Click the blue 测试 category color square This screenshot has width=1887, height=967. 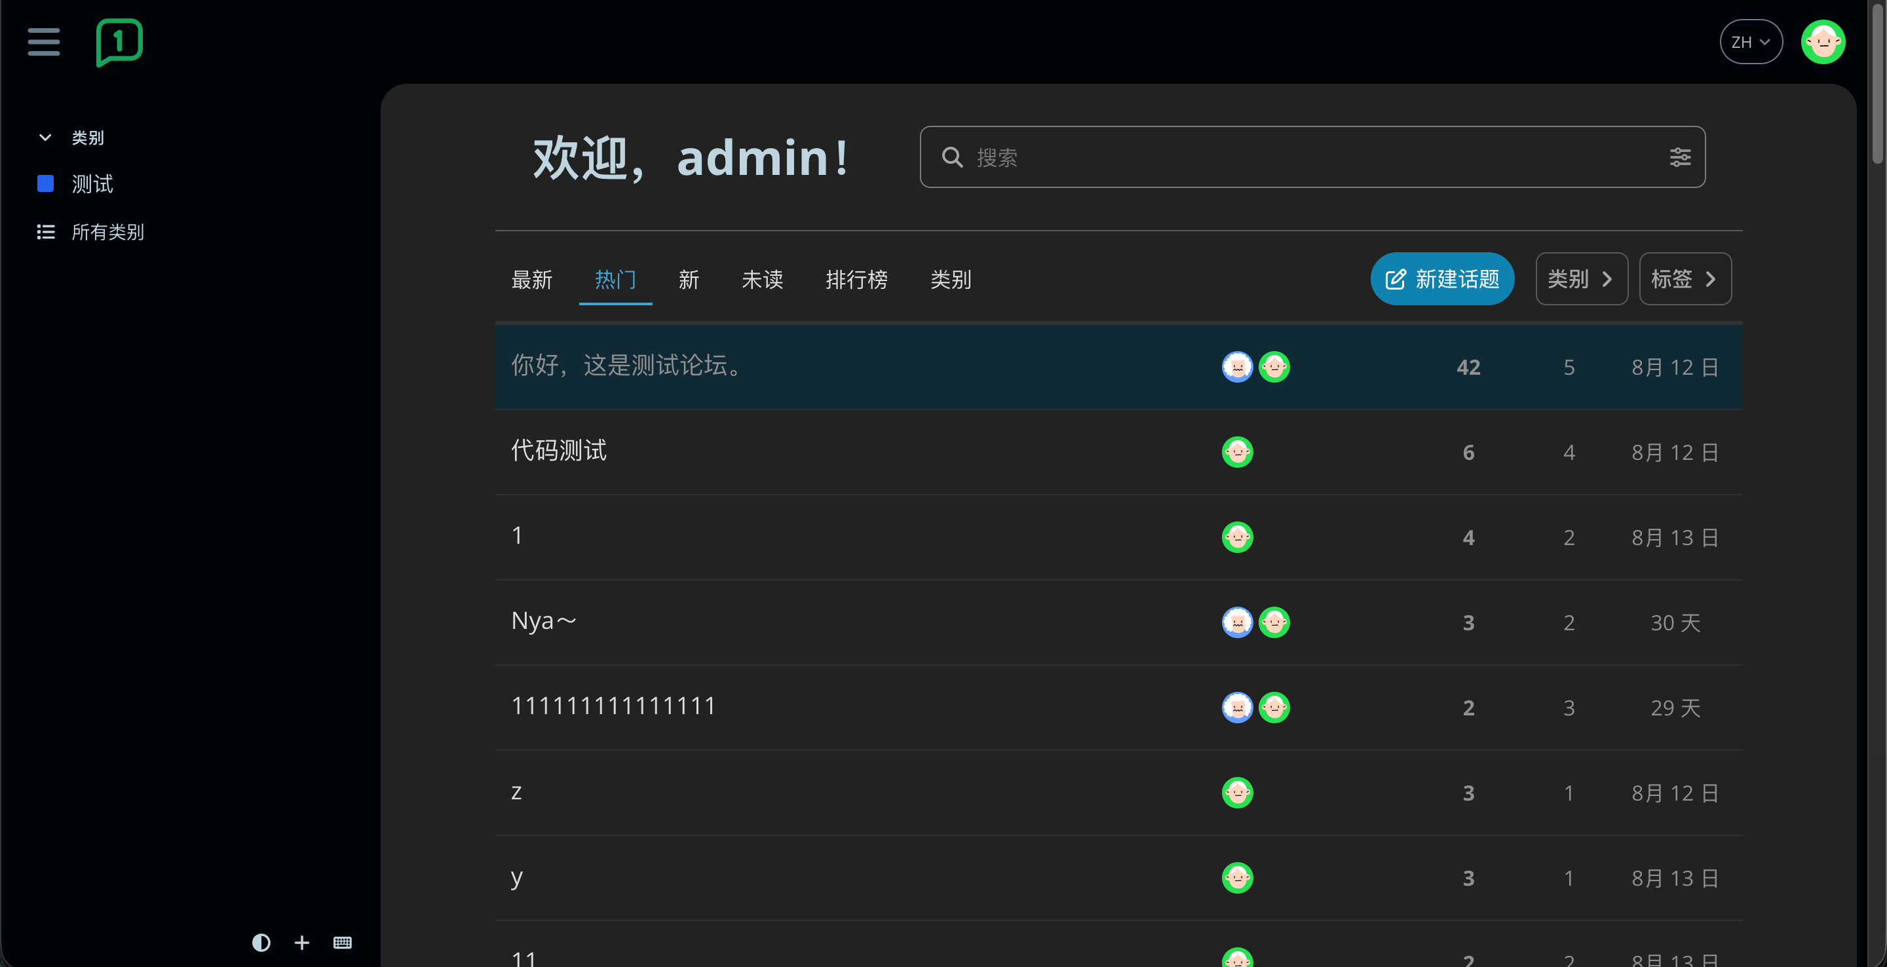click(45, 184)
